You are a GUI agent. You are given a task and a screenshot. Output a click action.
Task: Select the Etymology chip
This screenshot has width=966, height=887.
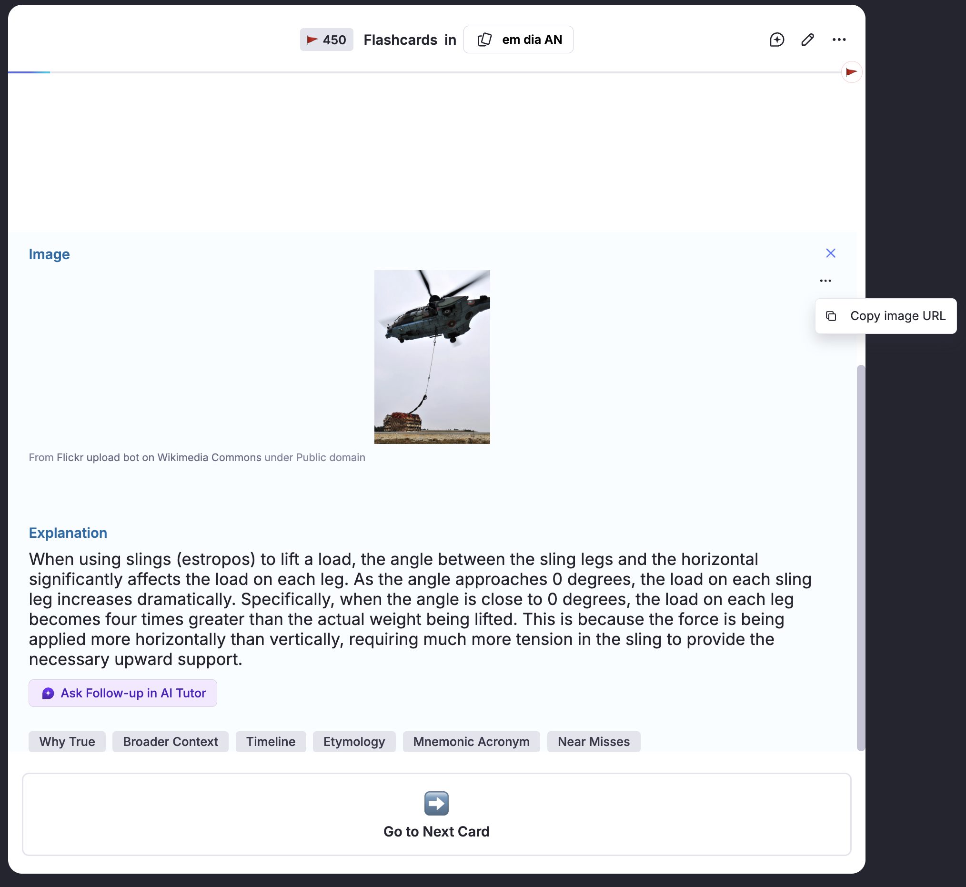pyautogui.click(x=354, y=742)
